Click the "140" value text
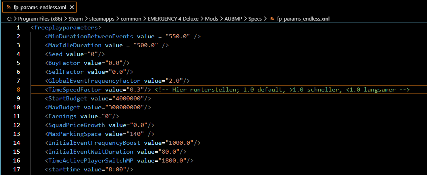 point(135,134)
